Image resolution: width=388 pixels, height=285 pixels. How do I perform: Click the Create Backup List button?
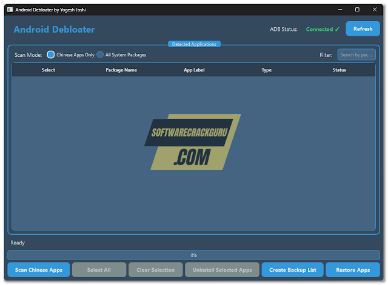click(x=293, y=270)
